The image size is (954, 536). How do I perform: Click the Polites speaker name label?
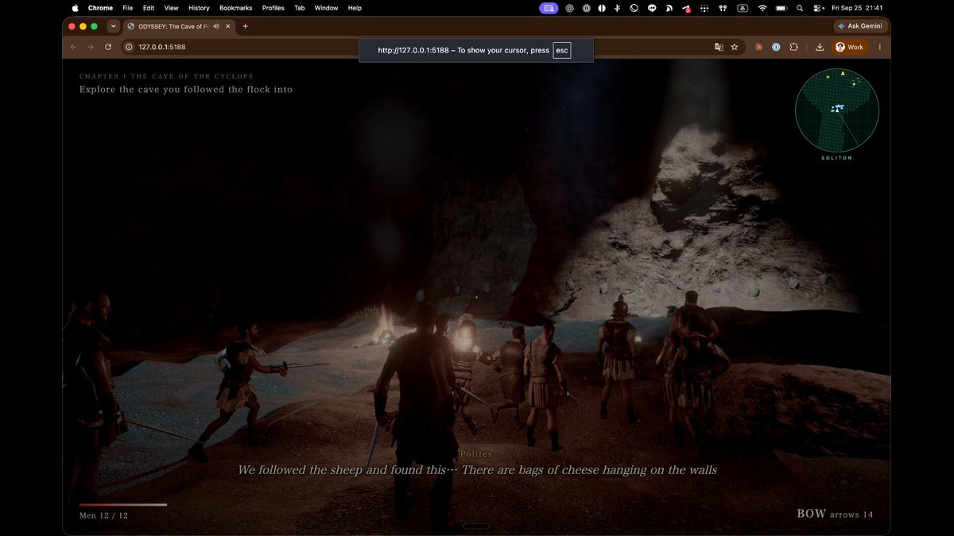point(476,454)
